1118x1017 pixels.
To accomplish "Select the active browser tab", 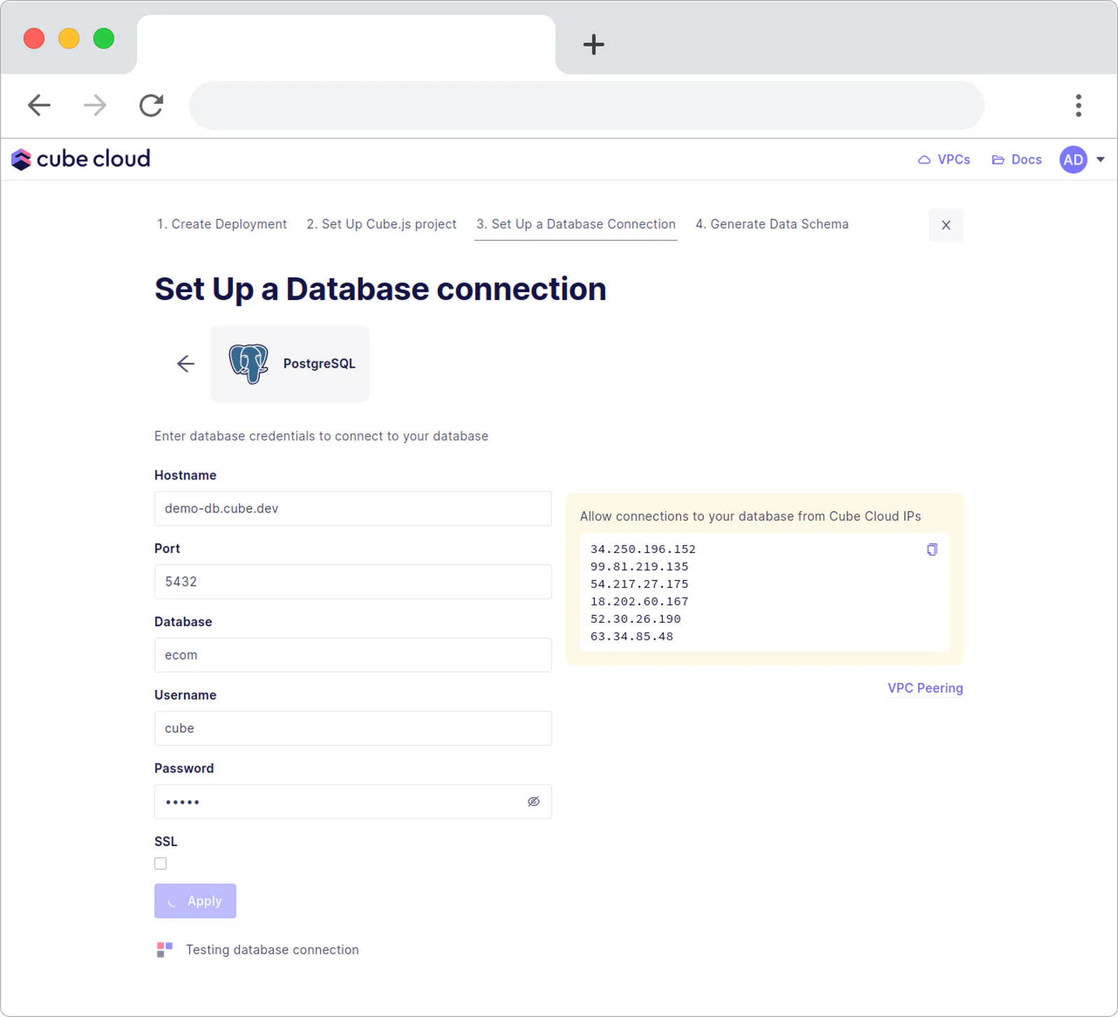I will click(346, 44).
